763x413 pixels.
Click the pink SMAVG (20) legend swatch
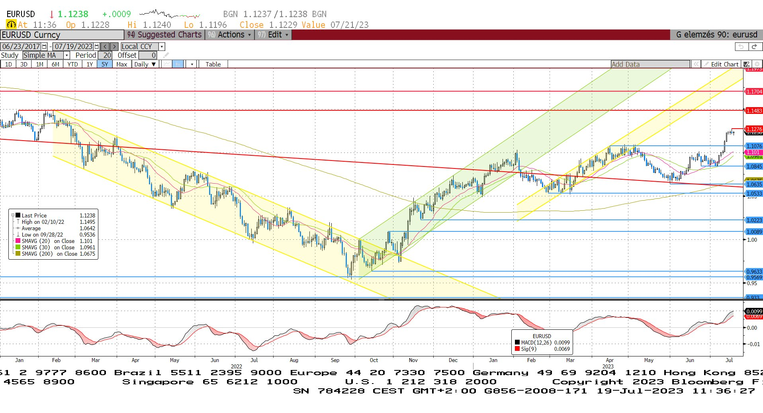click(x=18, y=241)
